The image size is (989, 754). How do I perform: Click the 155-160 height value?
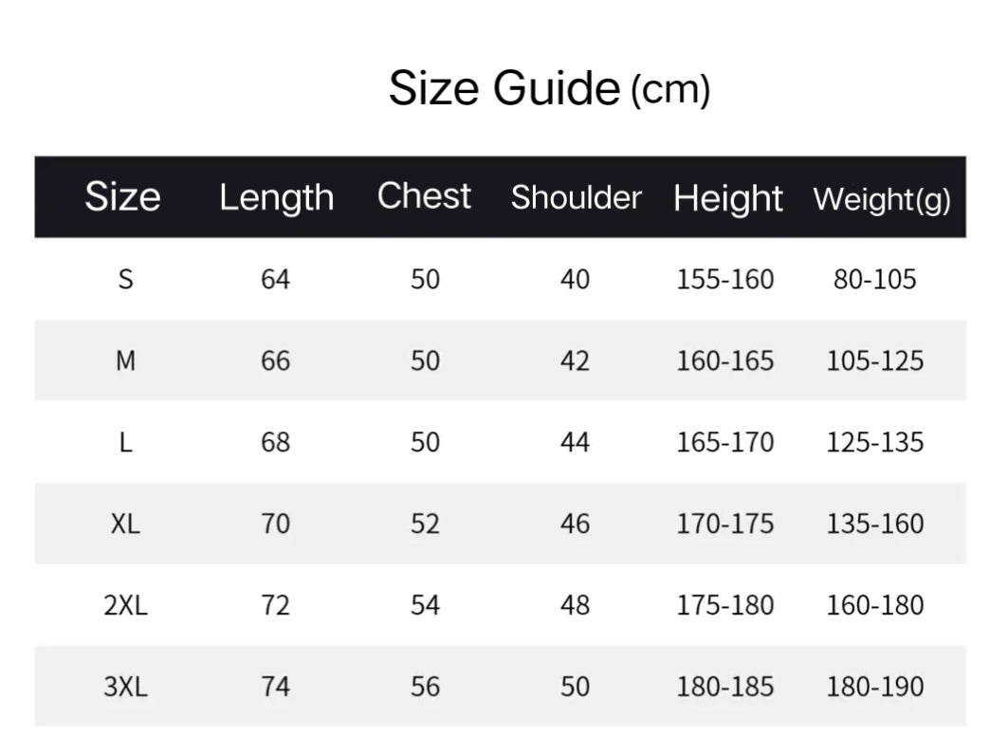click(725, 280)
